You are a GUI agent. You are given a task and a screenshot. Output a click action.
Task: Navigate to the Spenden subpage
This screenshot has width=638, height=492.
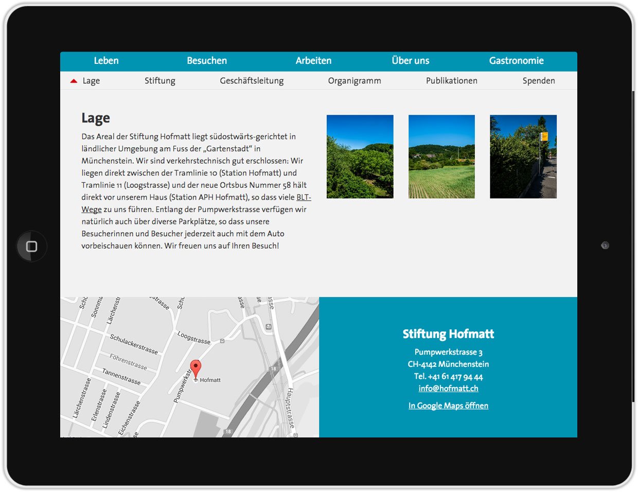pyautogui.click(x=538, y=81)
